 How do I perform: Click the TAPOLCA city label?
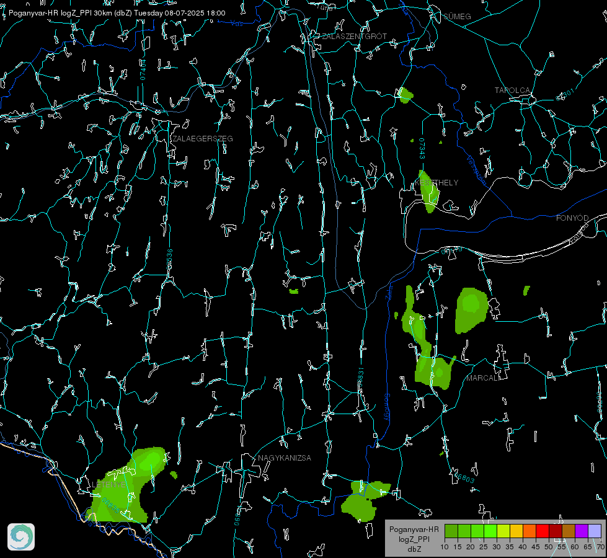click(x=512, y=91)
